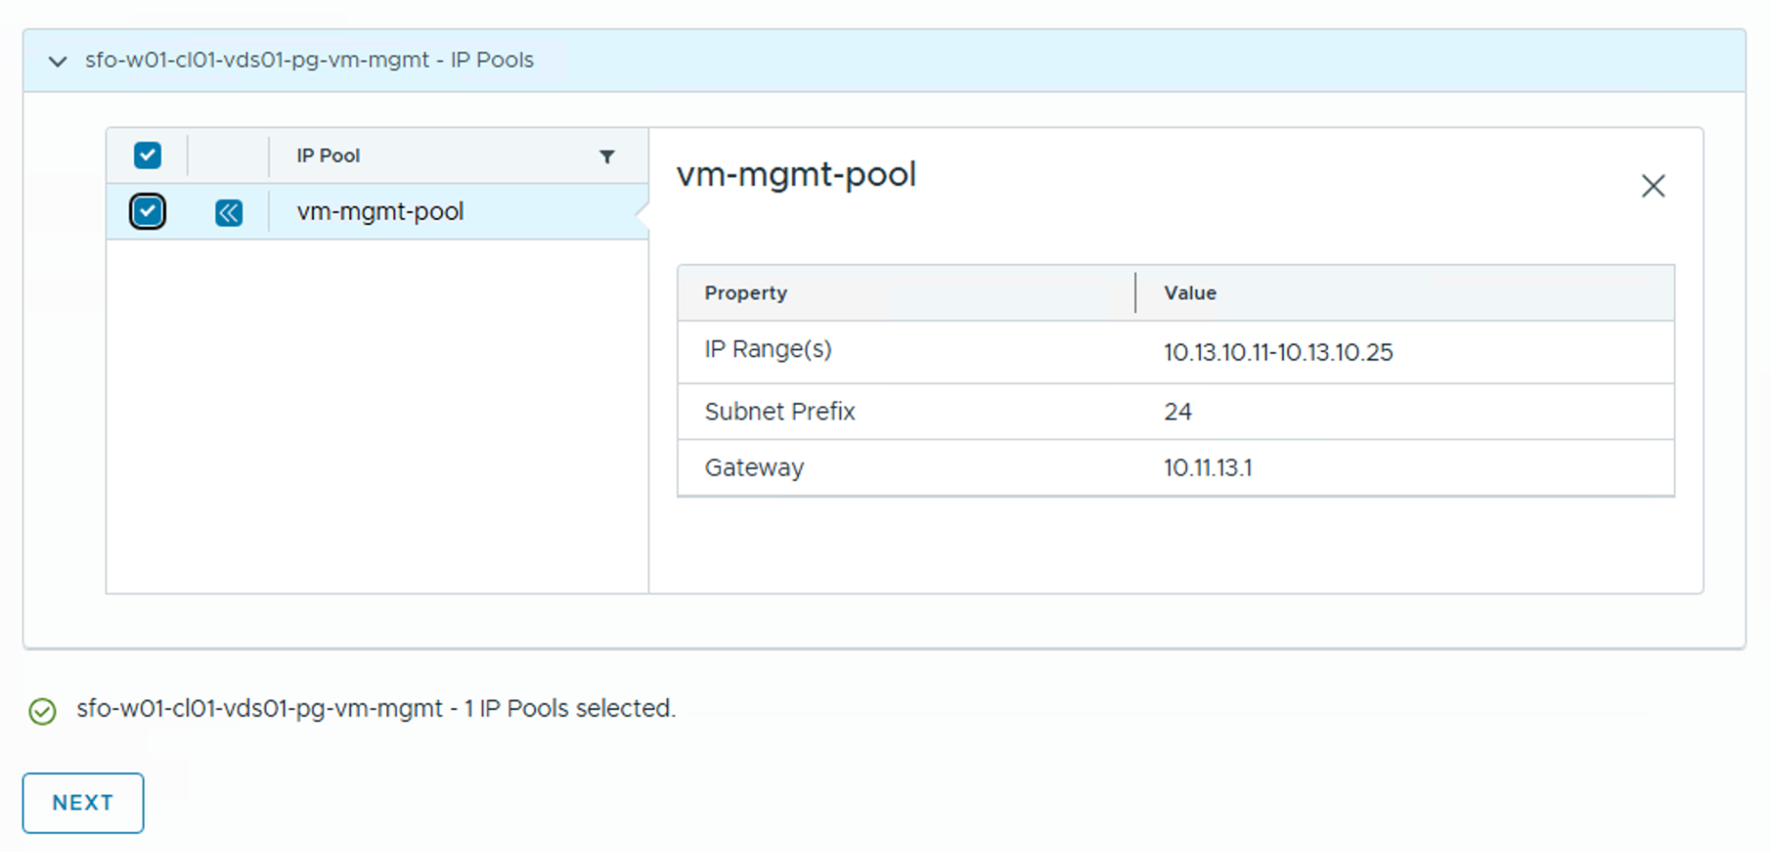Select the vm-mgmt-pool row name
The width and height of the screenshot is (1771, 852).
(x=380, y=212)
